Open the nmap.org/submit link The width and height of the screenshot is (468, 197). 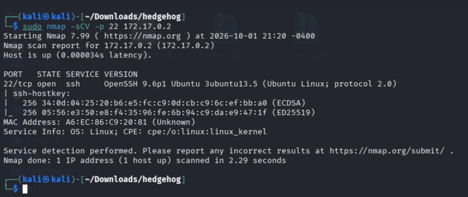coord(387,151)
